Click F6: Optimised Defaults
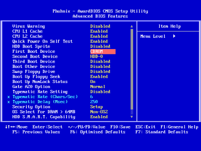 [98, 132]
